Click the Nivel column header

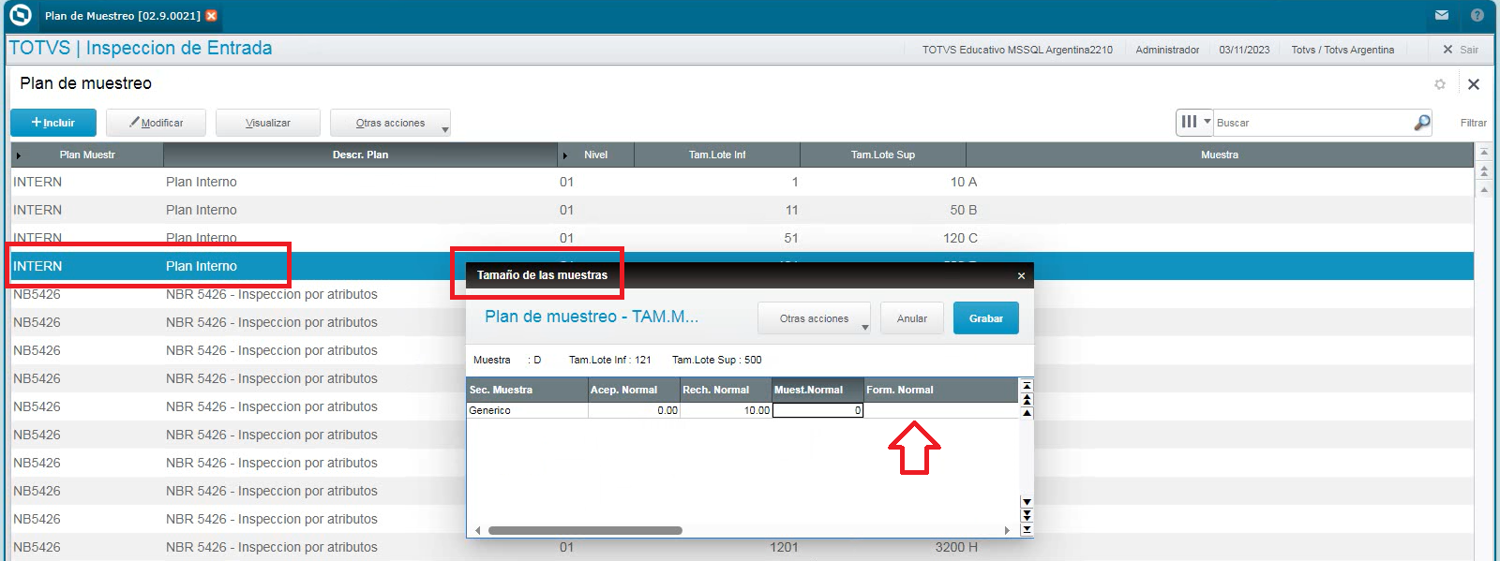(x=596, y=155)
